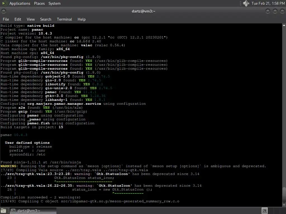This screenshot has width=286, height=214.
Task: Click the 'gtk+-3.0 found: YES' line
Action: click(x=53, y=96)
